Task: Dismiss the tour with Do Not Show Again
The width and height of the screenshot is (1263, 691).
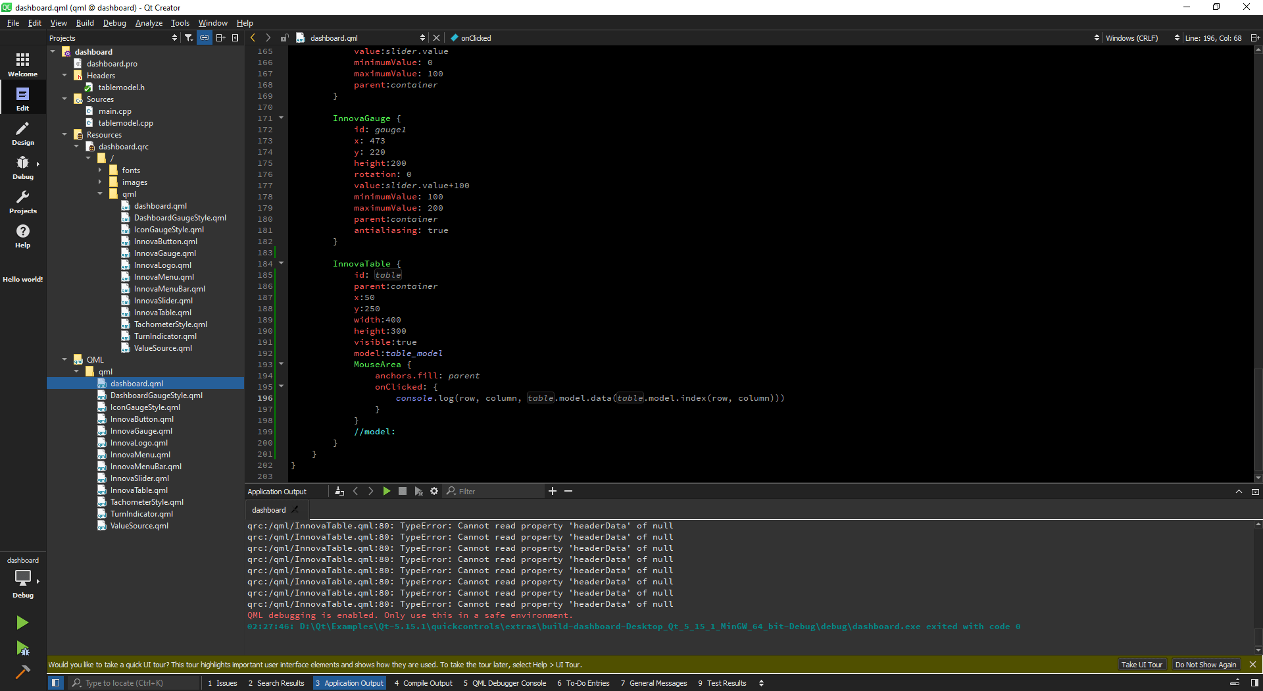Action: (1206, 664)
